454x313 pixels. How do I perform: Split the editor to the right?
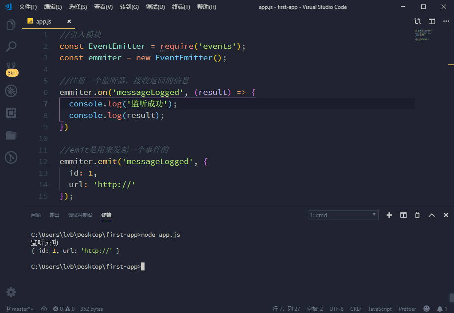tap(432, 21)
